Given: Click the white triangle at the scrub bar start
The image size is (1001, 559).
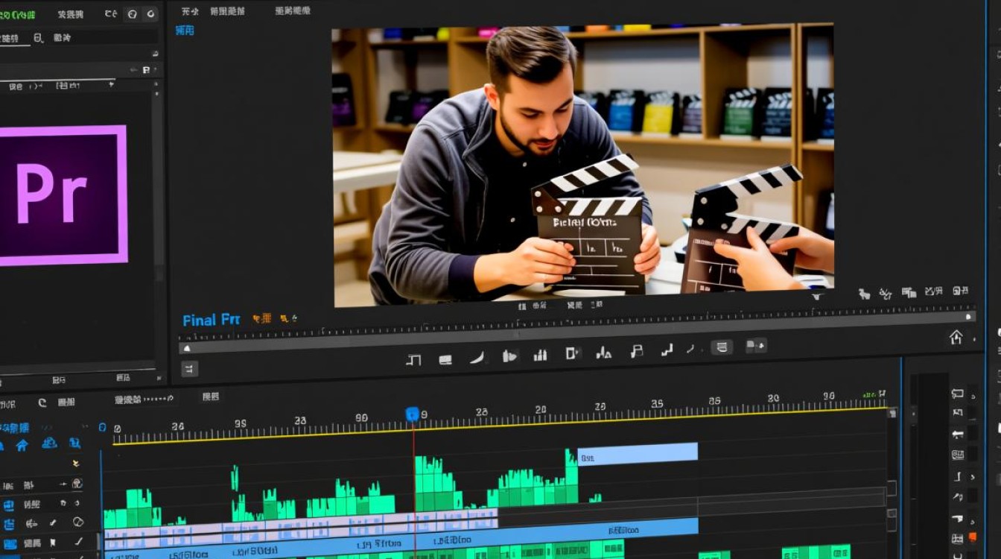Looking at the screenshot, I should click(x=187, y=348).
